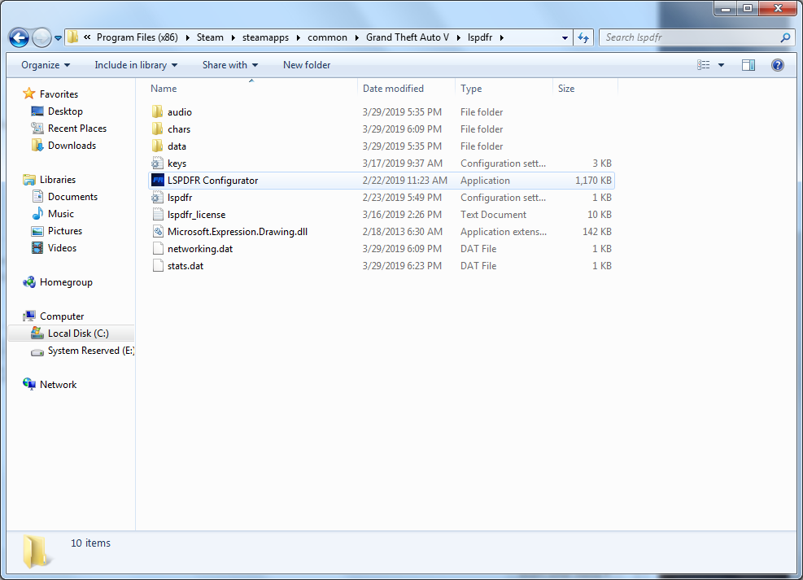This screenshot has height=580, width=803.
Task: Select the Microsoft.Expression.Drawing.dll file icon
Action: (157, 231)
